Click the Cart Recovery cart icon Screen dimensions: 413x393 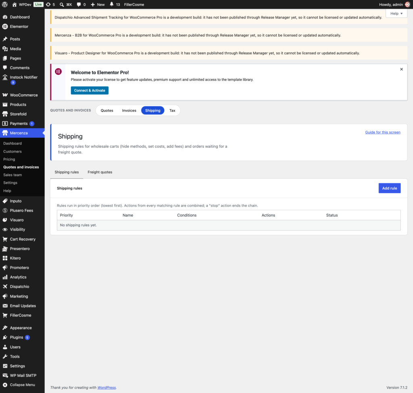point(5,239)
